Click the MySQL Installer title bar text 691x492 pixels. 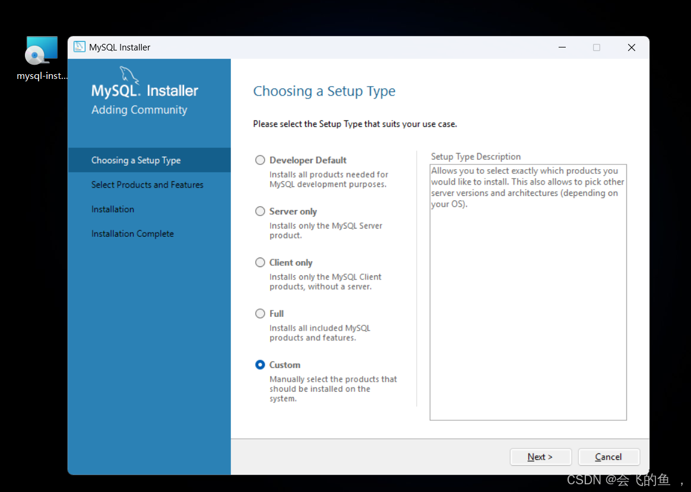pos(119,47)
